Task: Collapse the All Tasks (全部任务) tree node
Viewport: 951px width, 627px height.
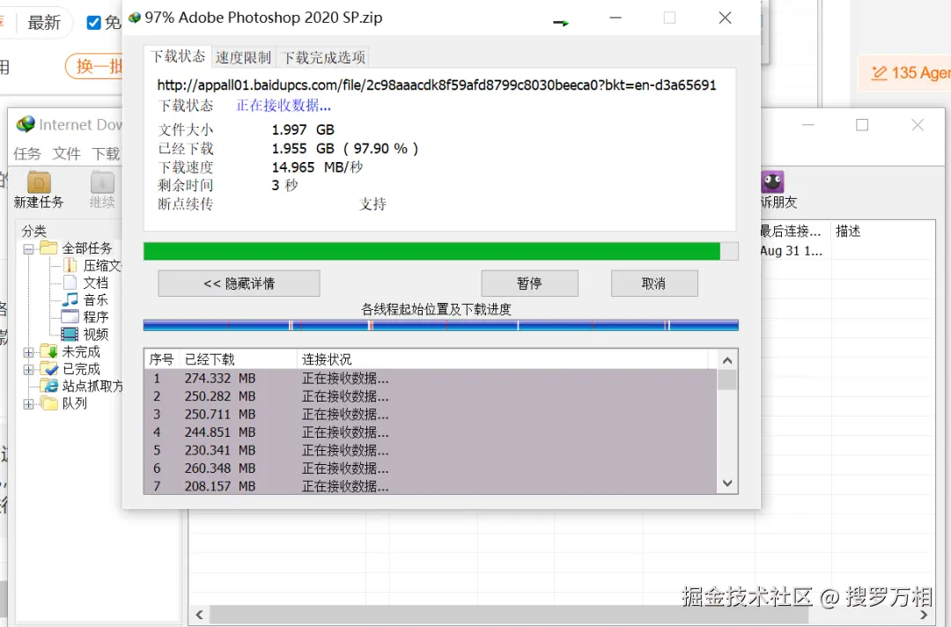Action: 28,248
